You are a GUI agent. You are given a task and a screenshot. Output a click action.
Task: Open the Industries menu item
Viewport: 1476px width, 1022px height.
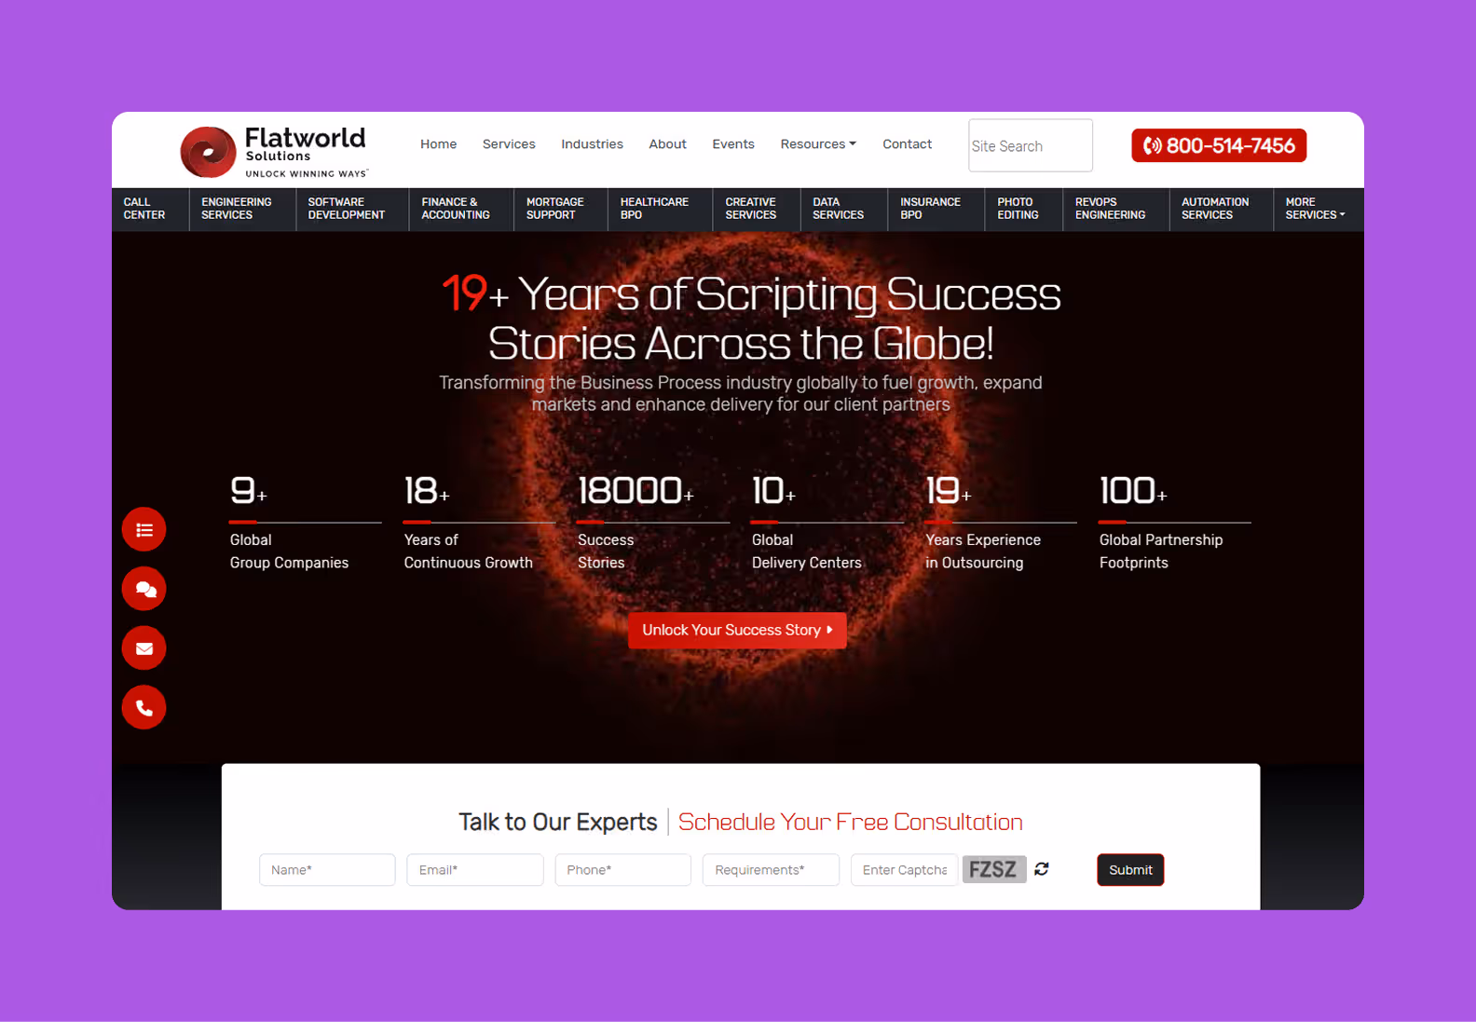pyautogui.click(x=592, y=144)
